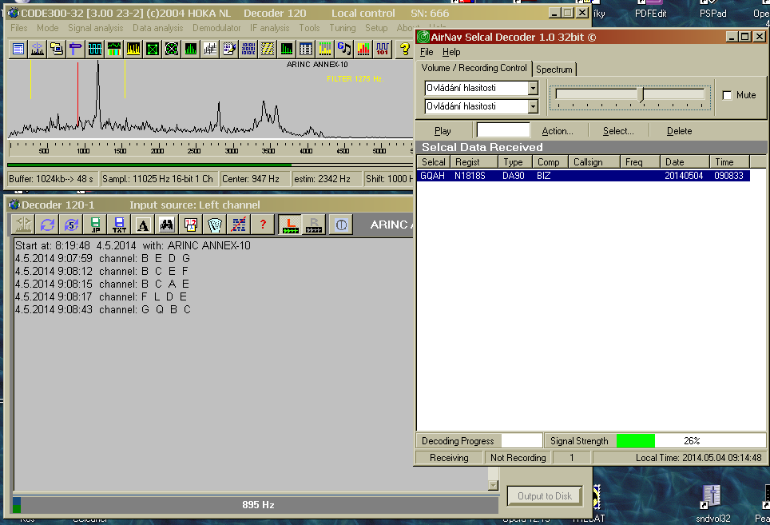This screenshot has height=525, width=770.
Task: Switch to the Spectrum tab
Action: (554, 70)
